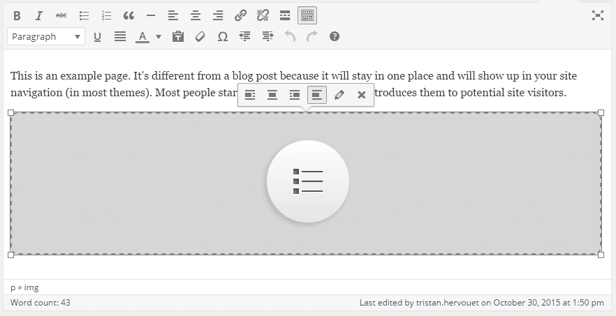Viewport: 616px width, 316px height.
Task: Apply blockquote formatting
Action: [x=129, y=15]
